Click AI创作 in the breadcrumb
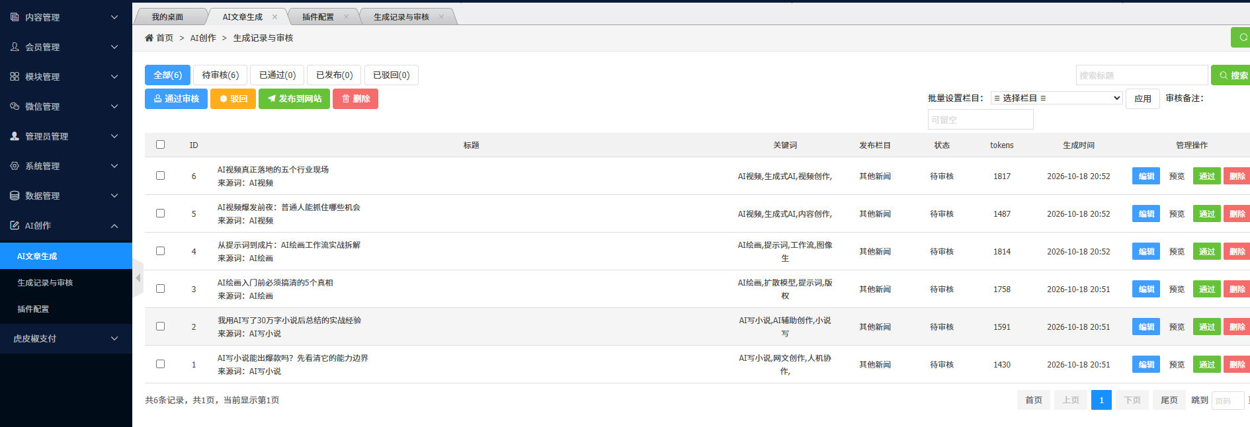This screenshot has height=427, width=1250. click(203, 38)
